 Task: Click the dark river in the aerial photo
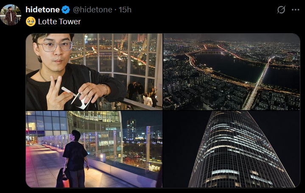(x=229, y=66)
